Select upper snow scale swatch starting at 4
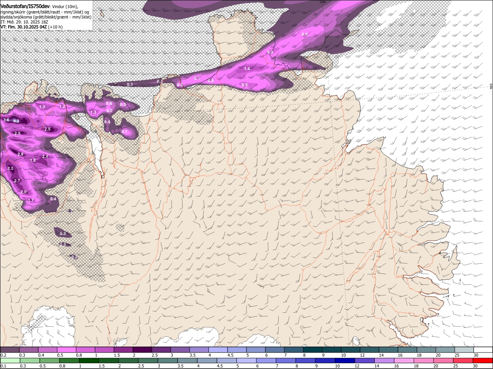The height and width of the screenshot is (369, 493). coord(218,349)
